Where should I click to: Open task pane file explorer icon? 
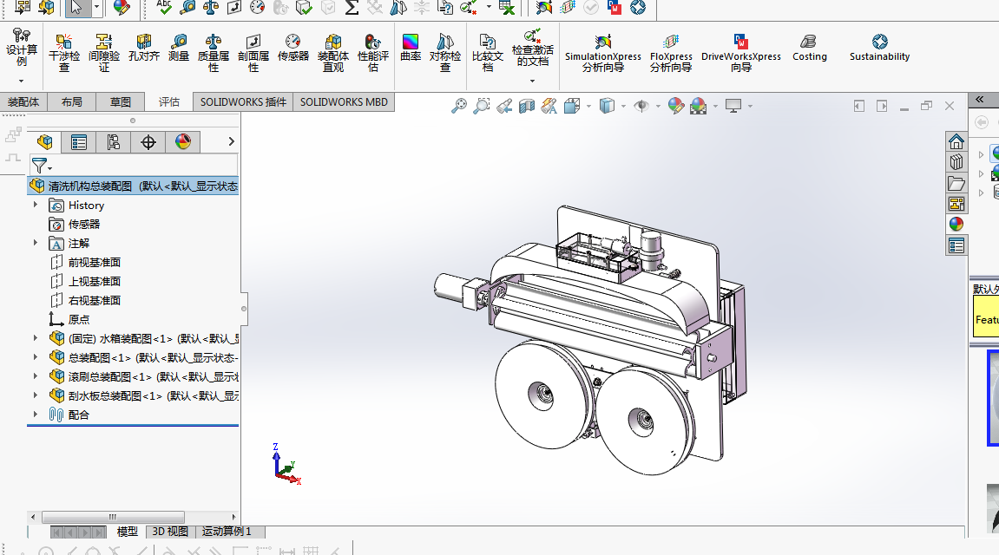point(956,183)
